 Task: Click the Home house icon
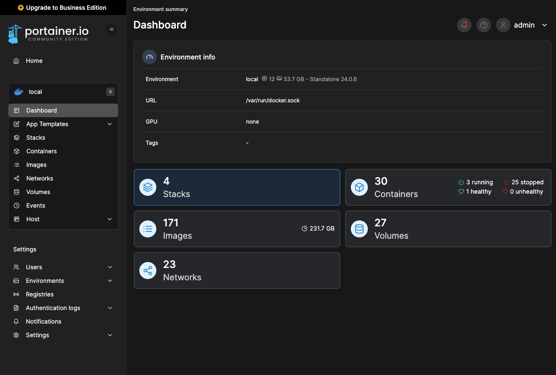pos(16,61)
